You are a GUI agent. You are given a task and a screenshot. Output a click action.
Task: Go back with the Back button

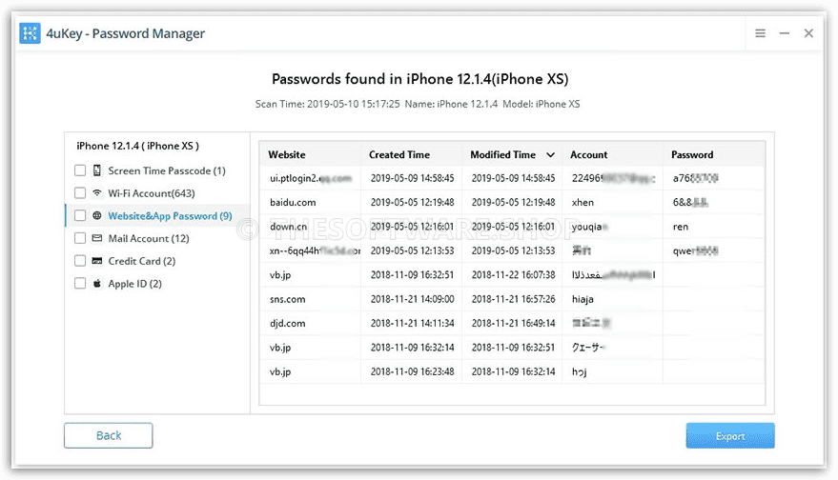pyautogui.click(x=109, y=435)
